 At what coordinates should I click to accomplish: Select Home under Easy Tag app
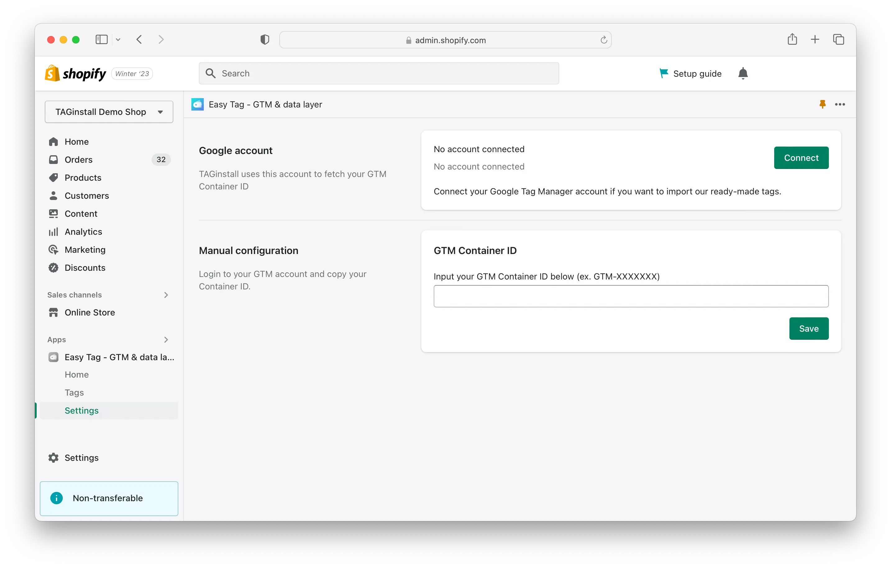click(77, 374)
